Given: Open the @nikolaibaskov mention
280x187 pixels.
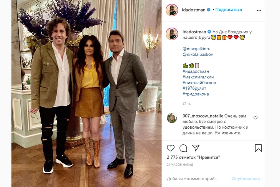Looking at the screenshot, I should coord(198,55).
